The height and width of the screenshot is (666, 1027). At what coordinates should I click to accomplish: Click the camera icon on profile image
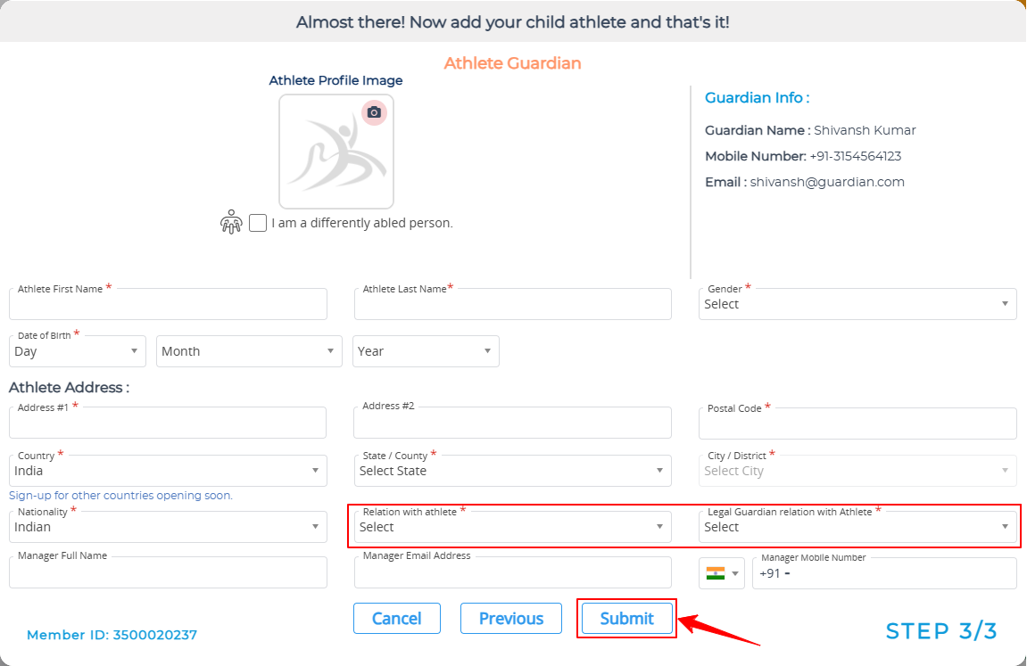374,112
